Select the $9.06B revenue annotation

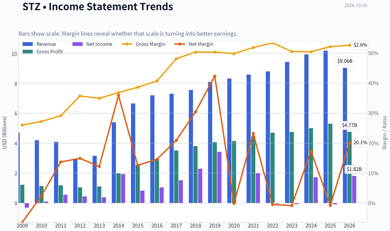(345, 61)
